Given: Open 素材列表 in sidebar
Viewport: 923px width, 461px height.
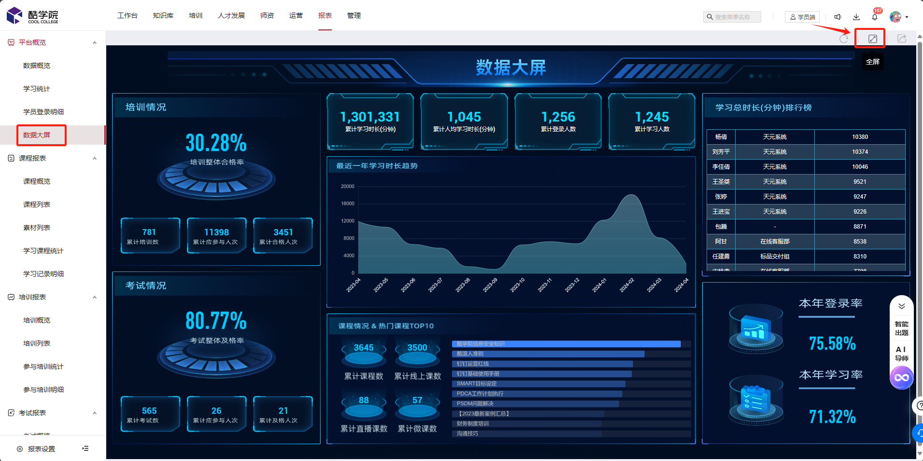Looking at the screenshot, I should [x=37, y=228].
